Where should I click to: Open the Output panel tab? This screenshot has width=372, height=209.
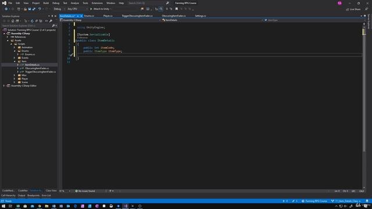22,196
